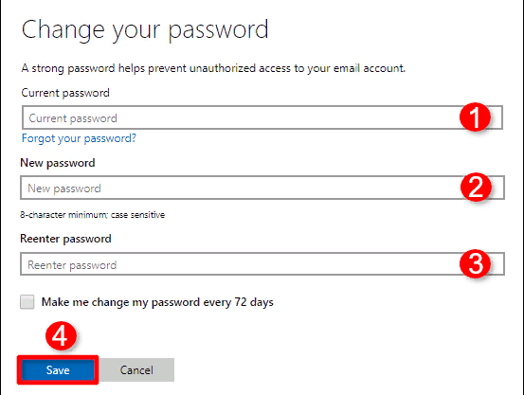The width and height of the screenshot is (524, 395).
Task: Focus the New password text box
Action: [262, 188]
